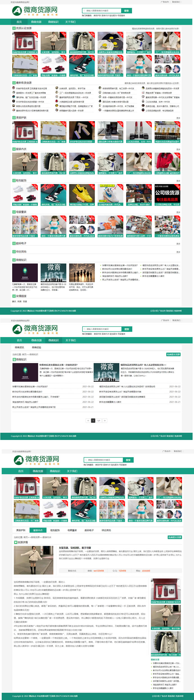Open article 淘宝选款技巧 淘宝怎么选款? on list page
The width and height of the screenshot is (194, 700).
[x=25, y=402]
